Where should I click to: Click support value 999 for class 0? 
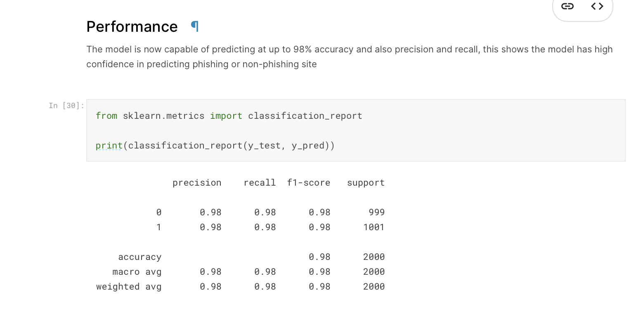click(x=376, y=212)
